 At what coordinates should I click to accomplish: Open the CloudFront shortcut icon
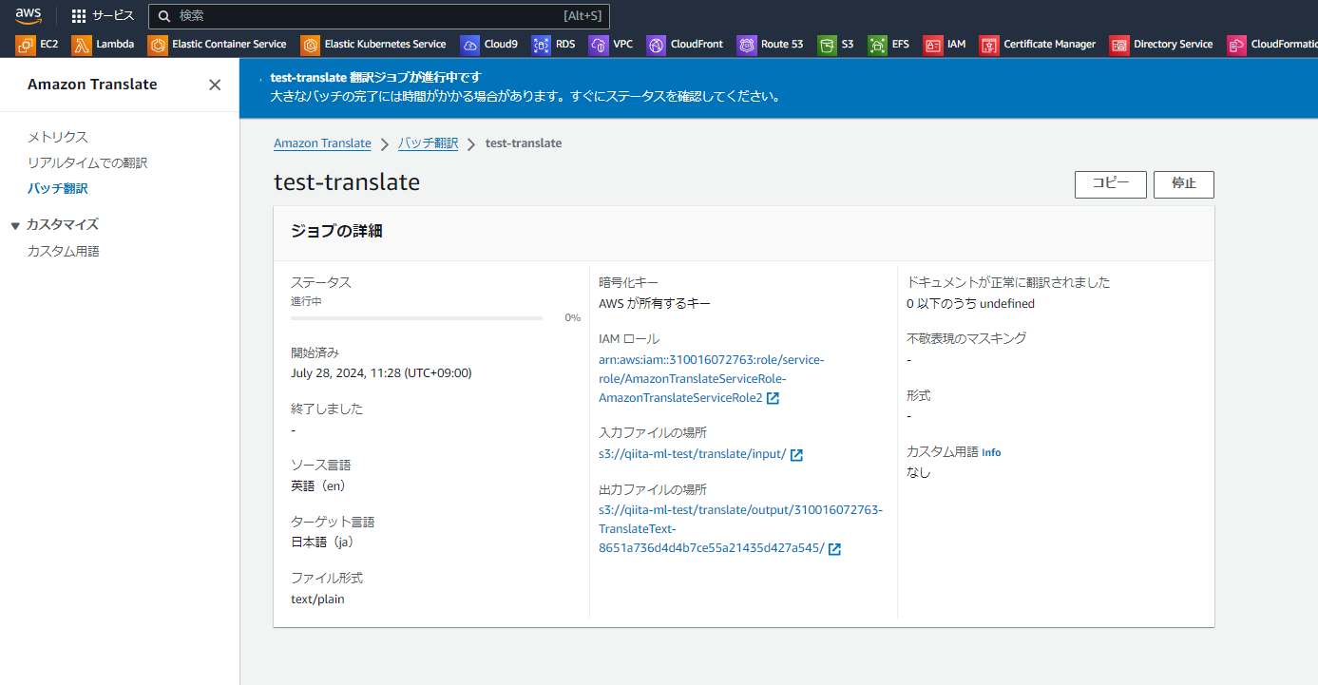click(656, 45)
